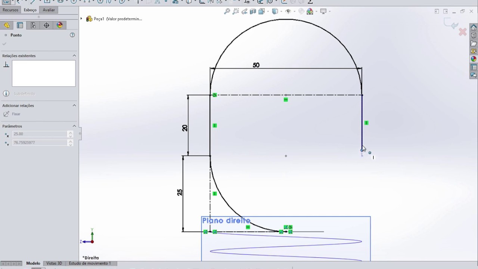Open the FeatureManager design tree tab
Screen dimensions: 478x269
click(x=7, y=25)
